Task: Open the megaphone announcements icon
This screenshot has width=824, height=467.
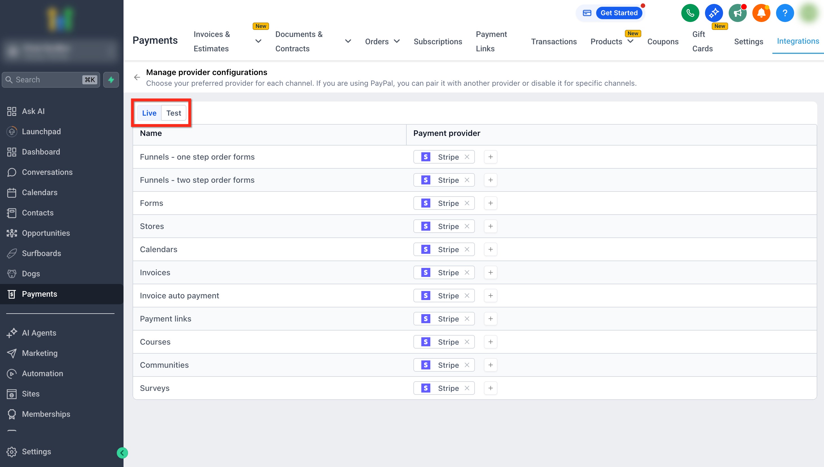Action: point(737,13)
